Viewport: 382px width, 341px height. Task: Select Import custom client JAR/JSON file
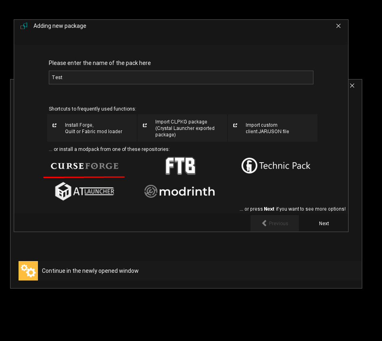[x=267, y=128]
